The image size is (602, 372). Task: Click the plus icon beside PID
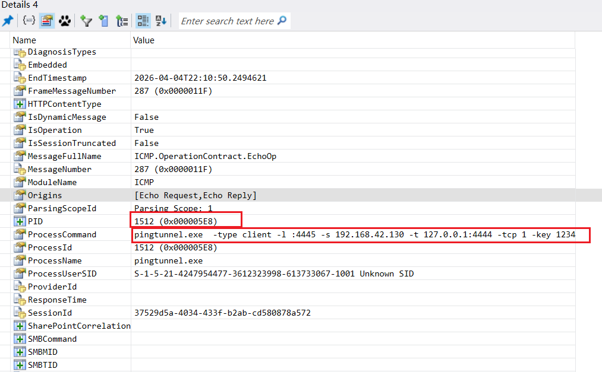[20, 221]
